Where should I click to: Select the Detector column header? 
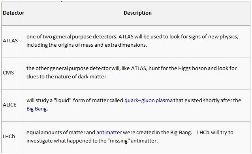[x=13, y=13]
